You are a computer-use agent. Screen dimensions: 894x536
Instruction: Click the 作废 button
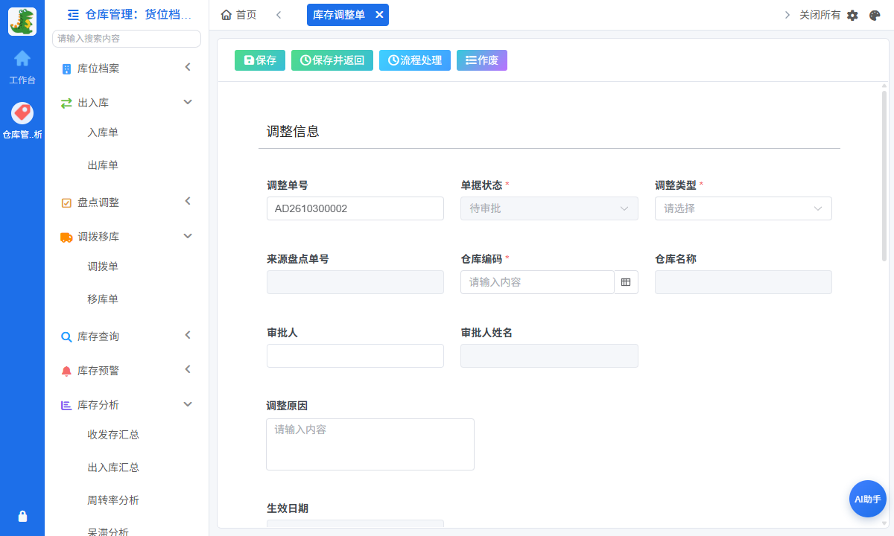click(482, 60)
